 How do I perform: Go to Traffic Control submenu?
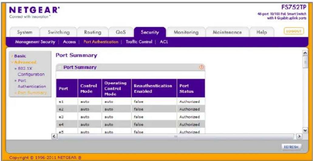(139, 42)
